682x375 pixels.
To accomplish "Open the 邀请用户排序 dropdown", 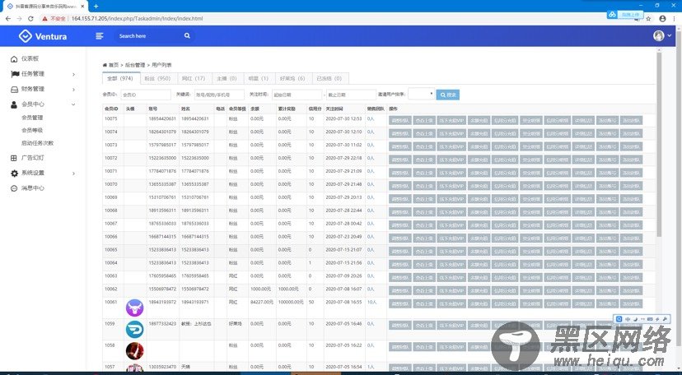I will (421, 95).
